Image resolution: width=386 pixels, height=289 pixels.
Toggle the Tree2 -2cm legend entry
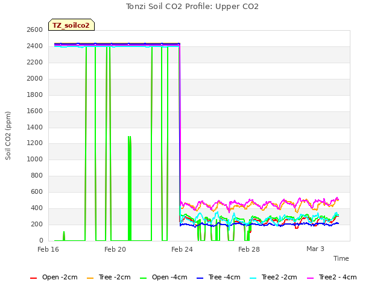(273, 278)
